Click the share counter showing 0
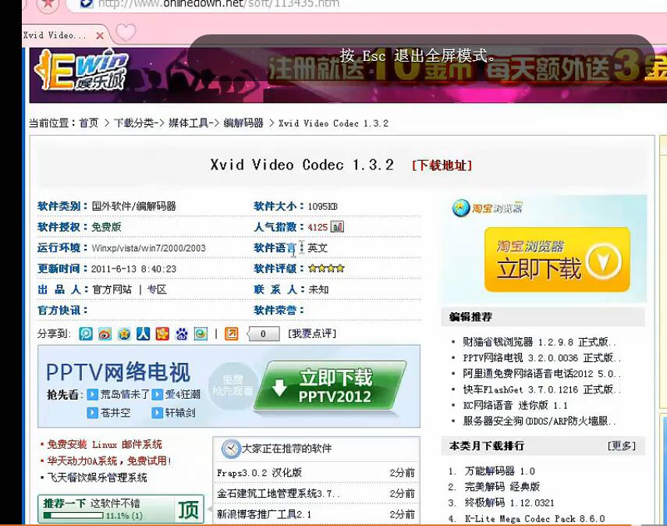This screenshot has width=667, height=526. click(264, 334)
